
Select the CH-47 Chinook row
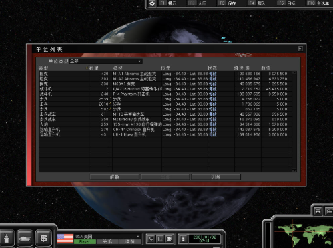[165, 130]
